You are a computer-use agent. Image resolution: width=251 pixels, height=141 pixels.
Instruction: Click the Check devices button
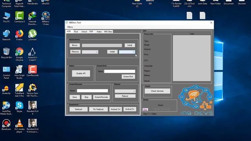(157, 91)
